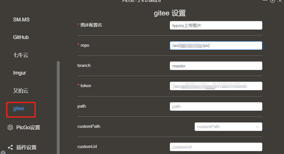The height and width of the screenshot is (154, 284).
Task: Expand the customPath dropdown
Action: [x=228, y=127]
